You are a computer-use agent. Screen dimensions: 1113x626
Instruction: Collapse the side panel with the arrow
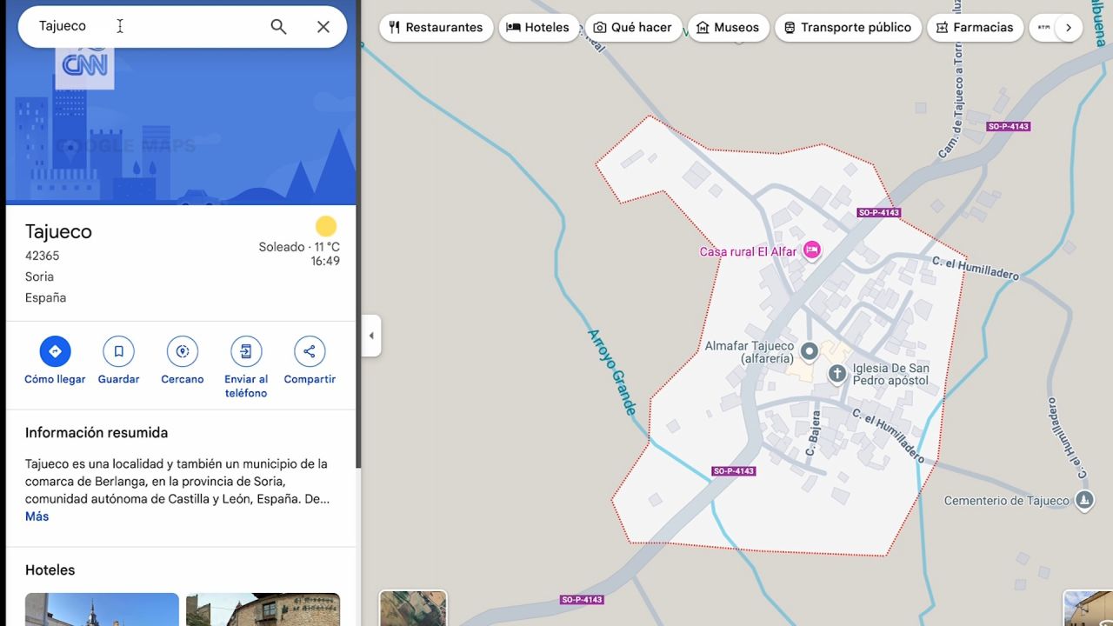pos(371,336)
